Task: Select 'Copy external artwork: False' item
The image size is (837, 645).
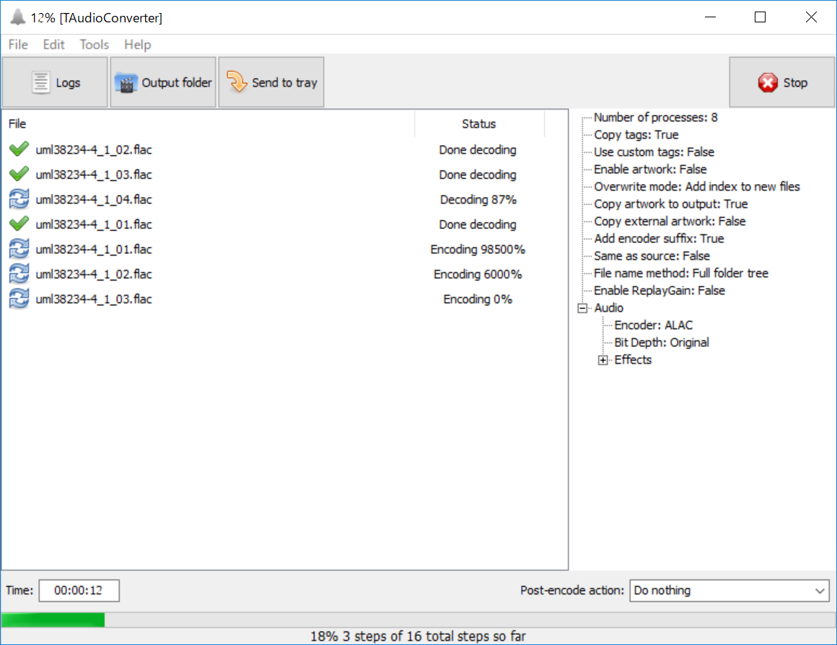Action: coord(670,221)
